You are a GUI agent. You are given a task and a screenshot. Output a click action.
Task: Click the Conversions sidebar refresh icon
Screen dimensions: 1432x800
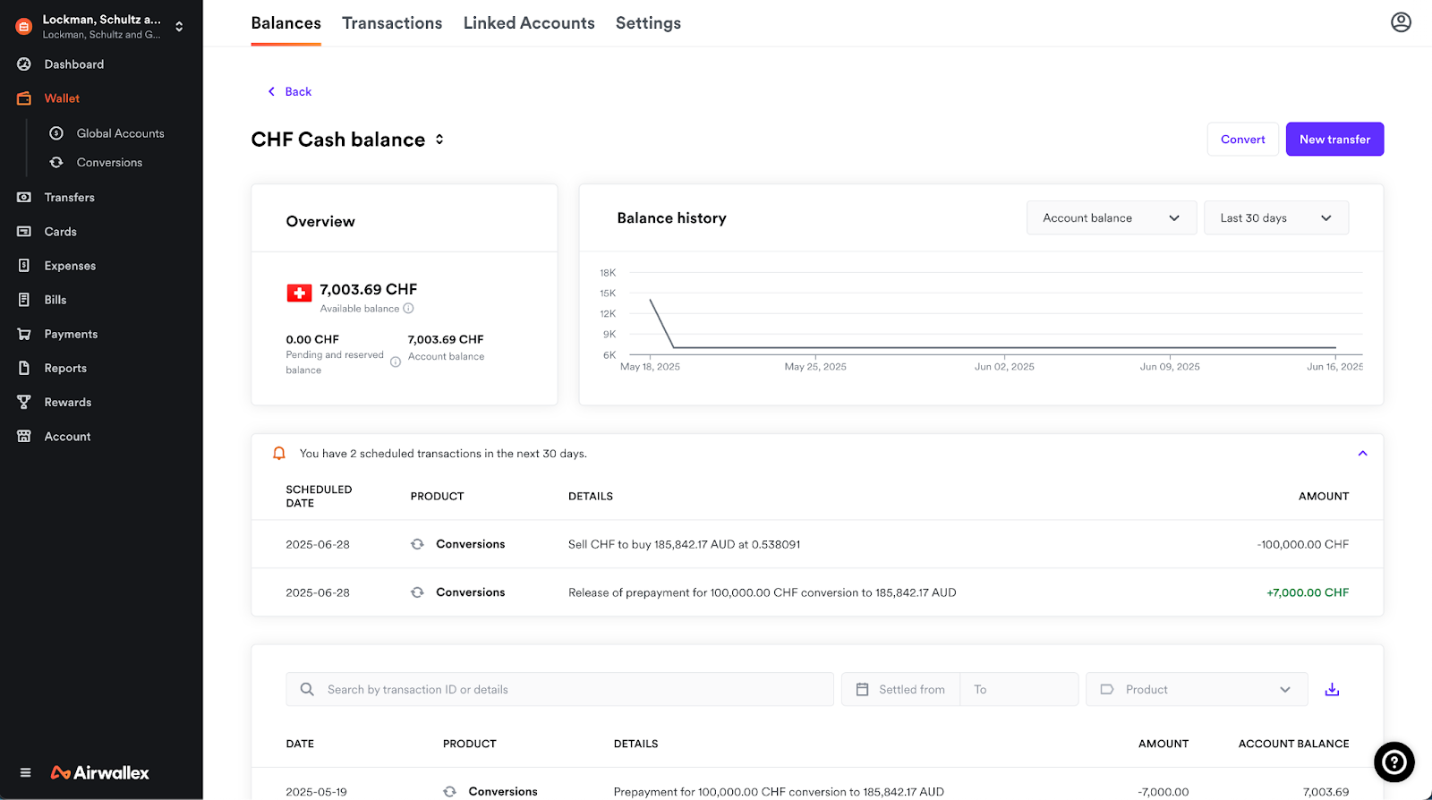click(56, 162)
